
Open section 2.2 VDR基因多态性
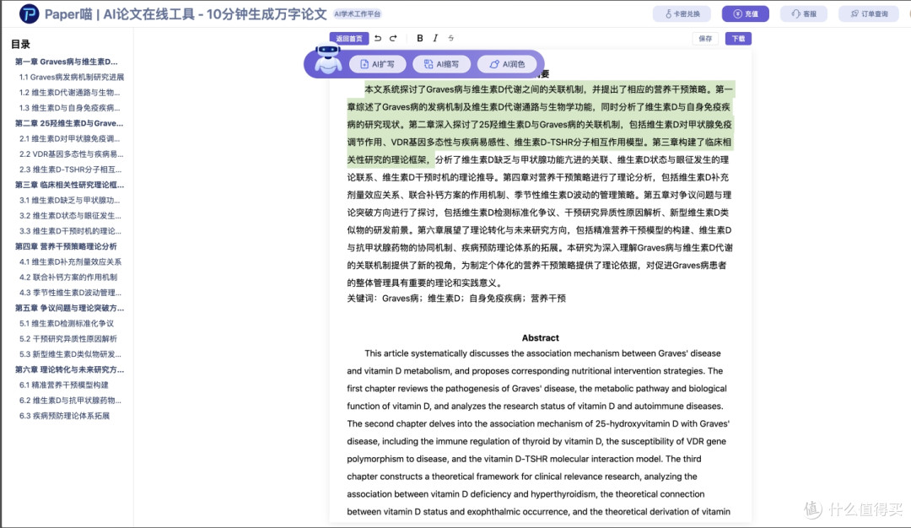click(72, 154)
